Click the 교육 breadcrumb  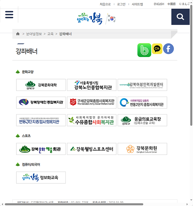click(50, 34)
